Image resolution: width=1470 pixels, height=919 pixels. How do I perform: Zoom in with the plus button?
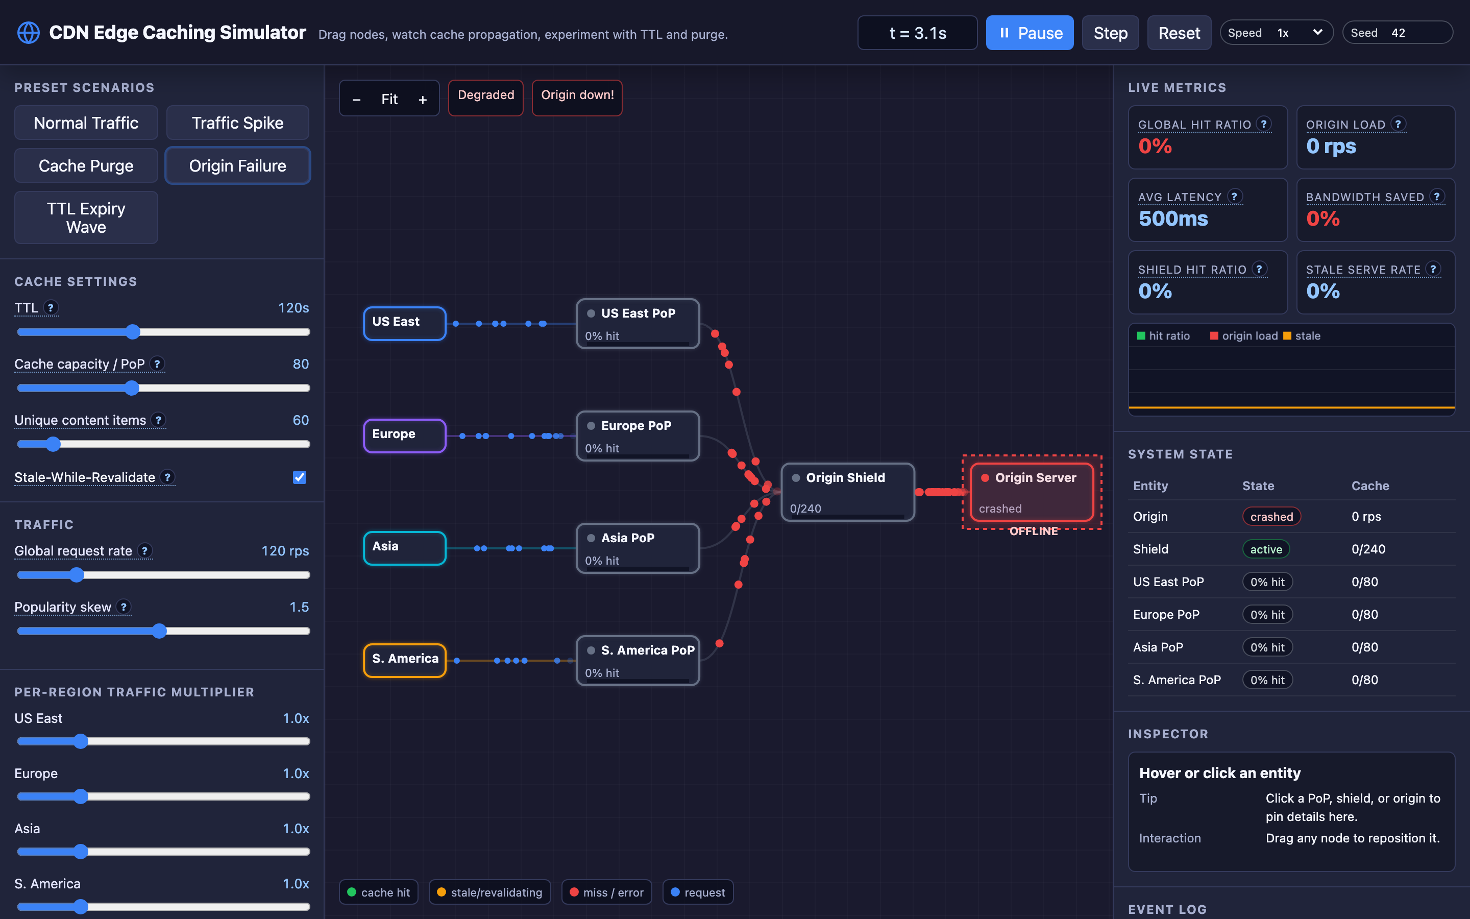pos(423,99)
